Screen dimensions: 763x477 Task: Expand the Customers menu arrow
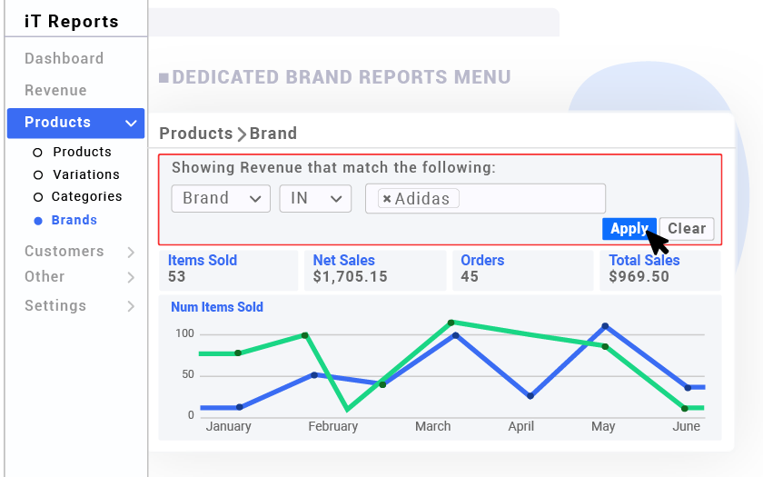(x=131, y=252)
